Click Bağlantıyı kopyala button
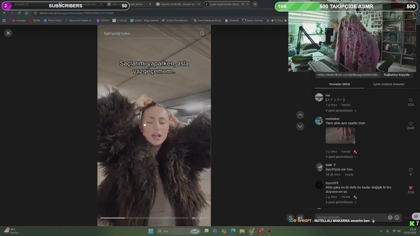This screenshot has width=420, height=236. coord(396,75)
